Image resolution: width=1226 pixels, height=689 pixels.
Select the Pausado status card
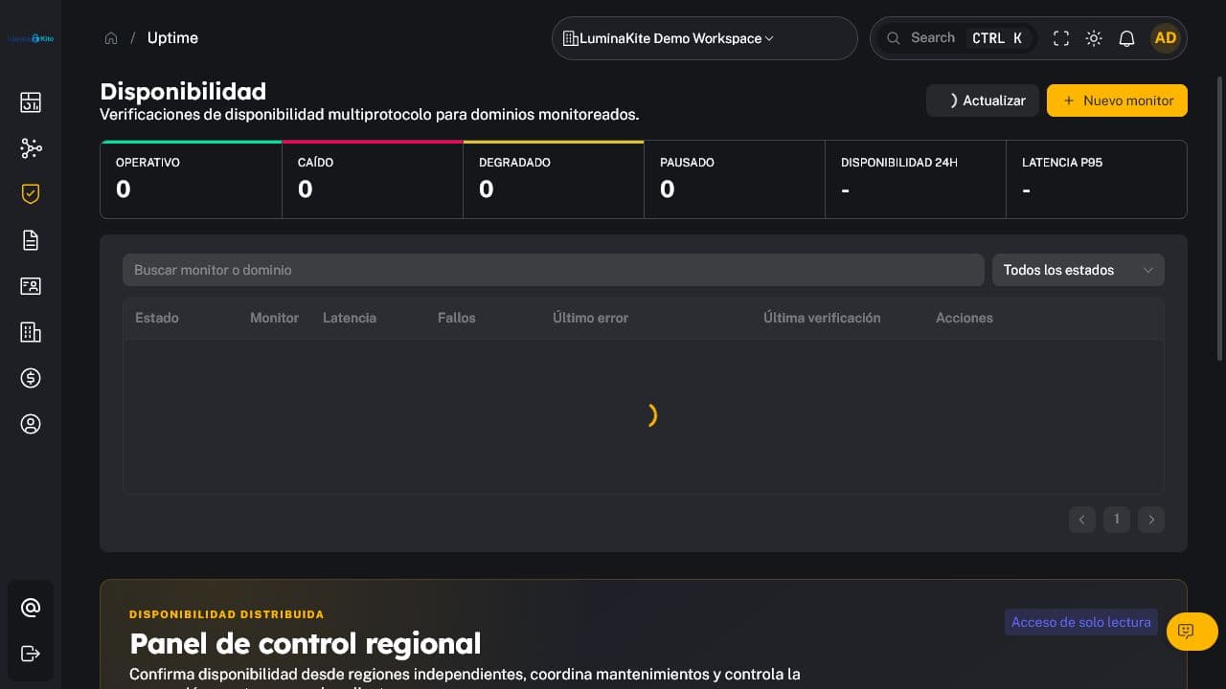pos(735,180)
